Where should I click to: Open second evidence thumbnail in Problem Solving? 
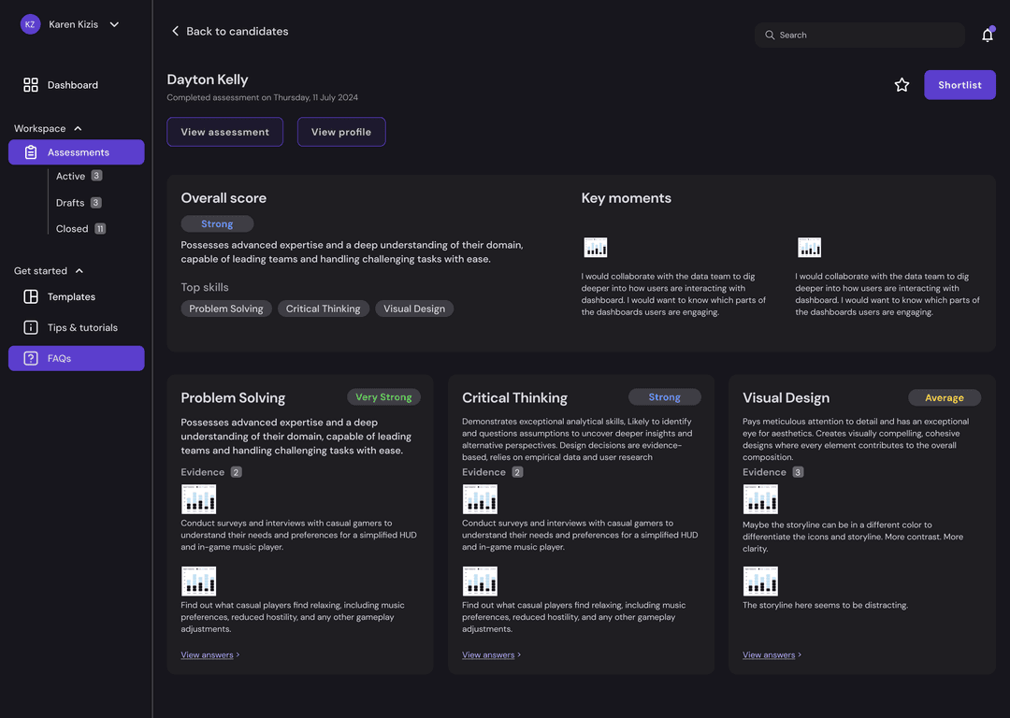(x=198, y=582)
